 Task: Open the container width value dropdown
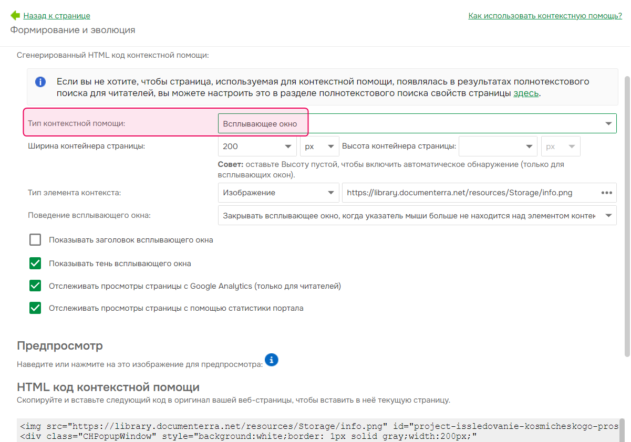(287, 146)
